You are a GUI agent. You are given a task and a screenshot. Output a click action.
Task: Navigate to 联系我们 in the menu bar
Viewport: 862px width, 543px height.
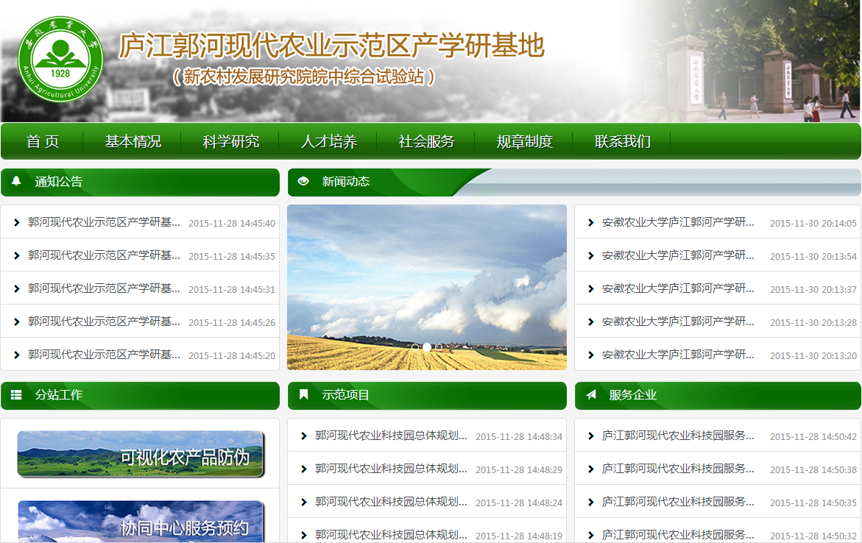(x=623, y=141)
